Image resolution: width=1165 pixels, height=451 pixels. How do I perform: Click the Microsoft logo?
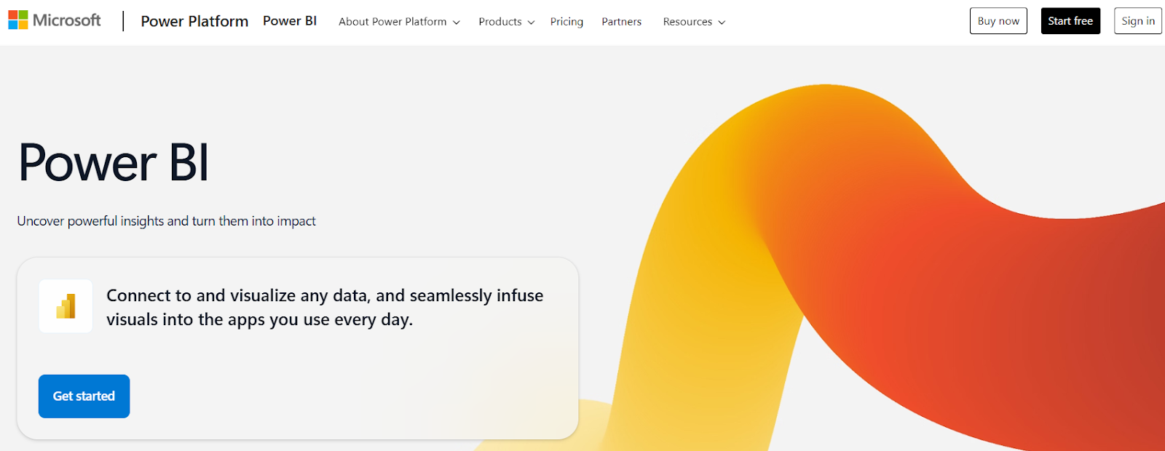click(55, 20)
